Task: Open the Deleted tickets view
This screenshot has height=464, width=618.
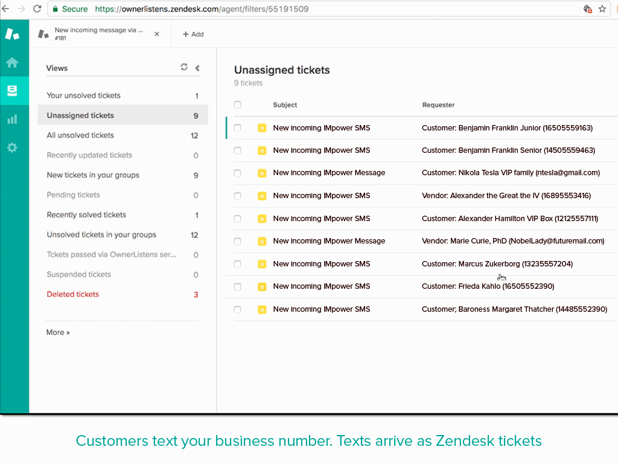Action: pyautogui.click(x=72, y=294)
